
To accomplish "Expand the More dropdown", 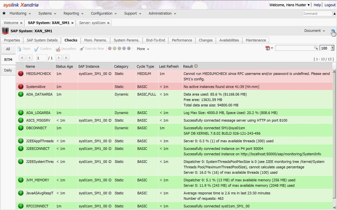I will tap(143, 49).
